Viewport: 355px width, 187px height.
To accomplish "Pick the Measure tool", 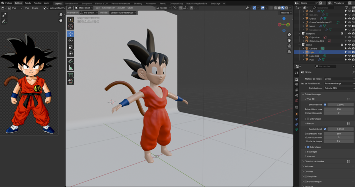I will (x=71, y=67).
